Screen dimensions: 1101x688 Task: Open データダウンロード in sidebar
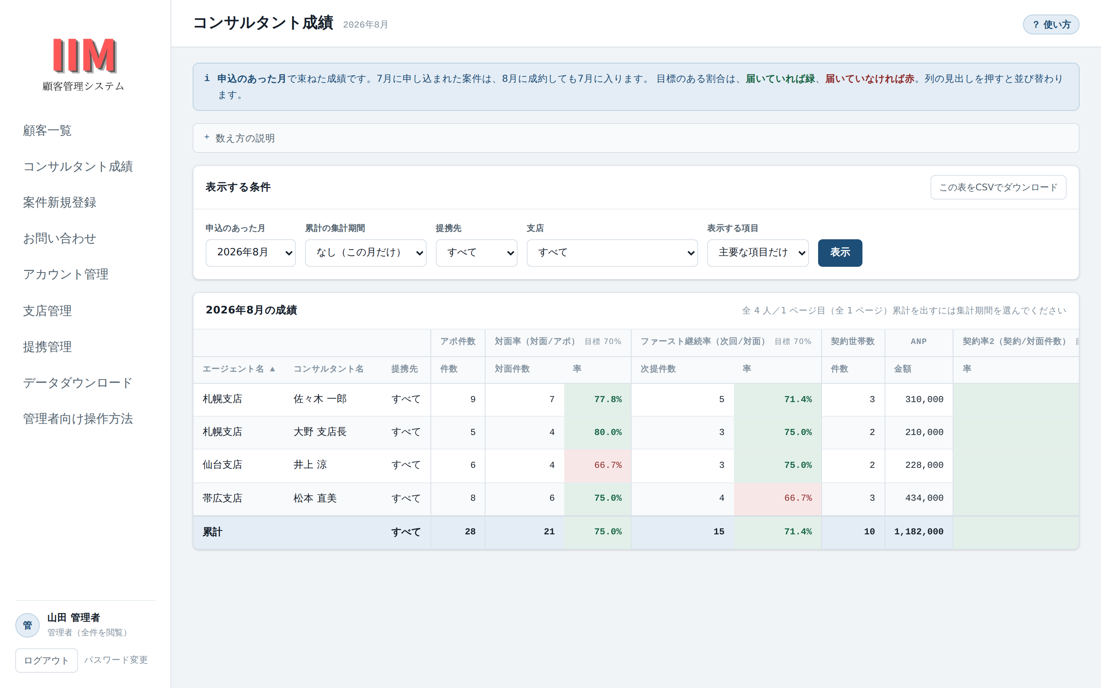click(x=78, y=383)
